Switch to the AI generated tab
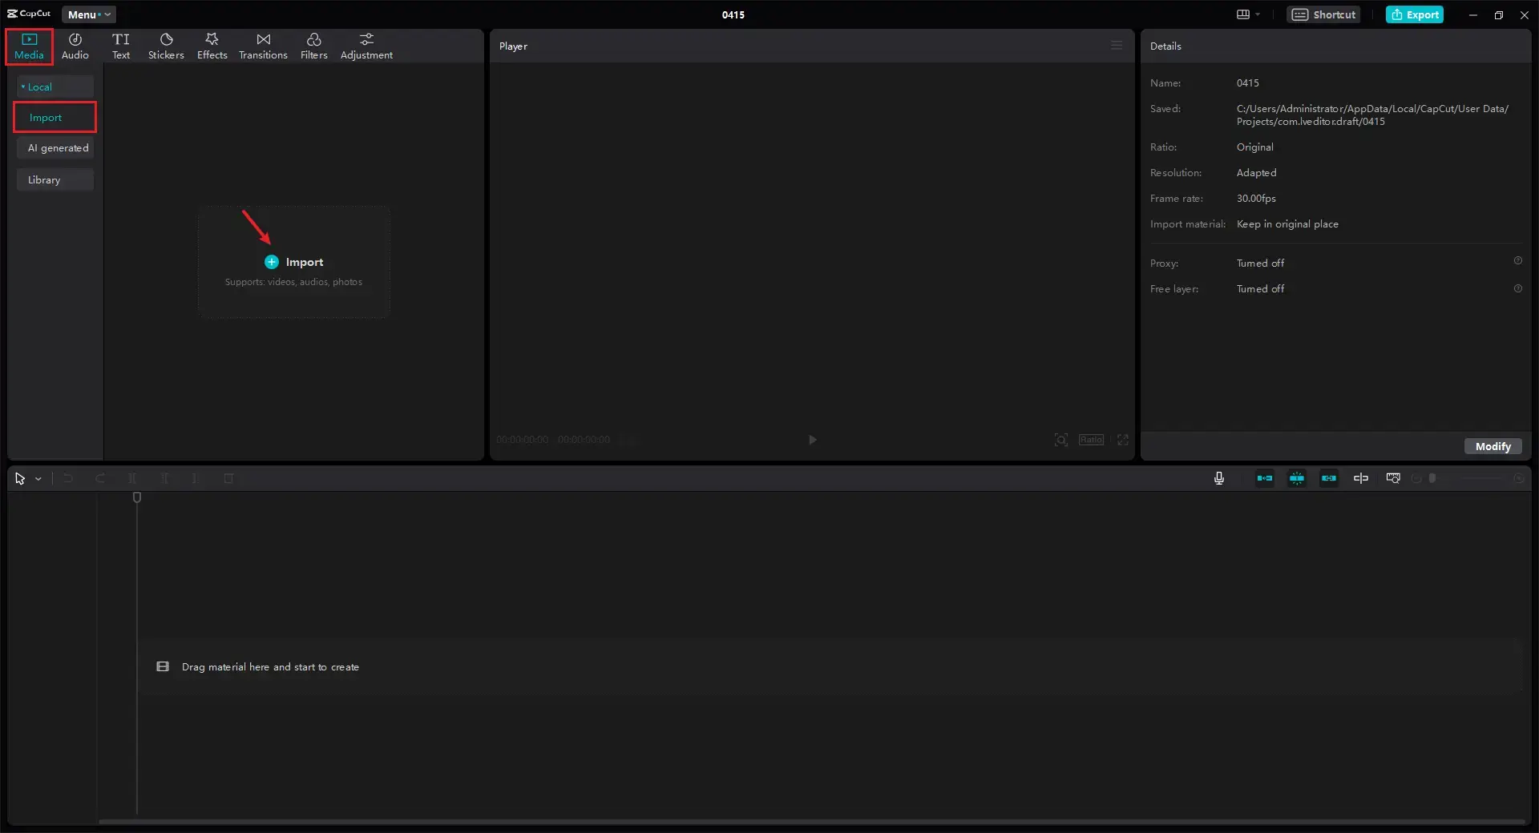The image size is (1539, 833). click(56, 147)
